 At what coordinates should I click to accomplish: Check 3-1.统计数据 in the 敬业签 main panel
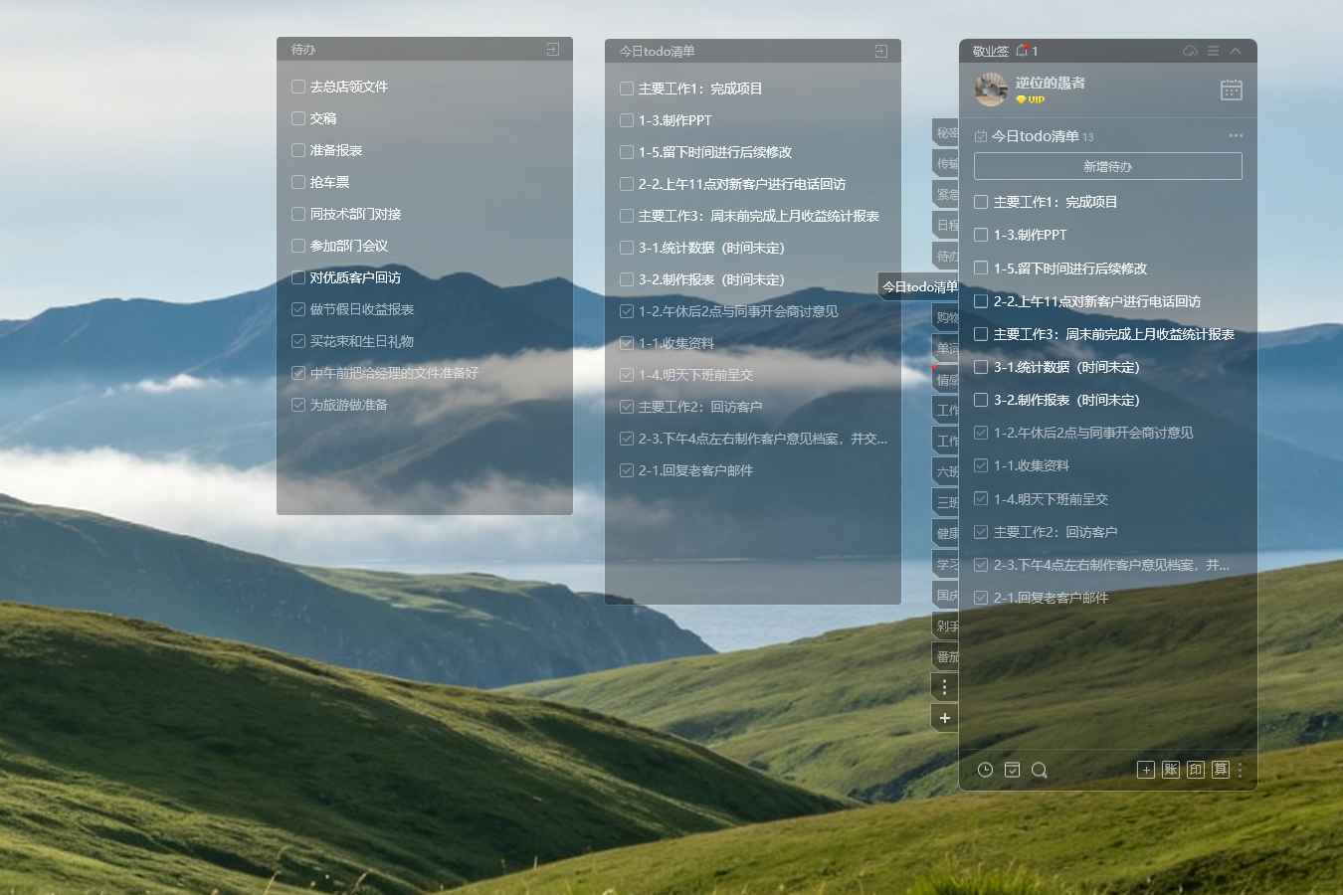click(x=981, y=367)
